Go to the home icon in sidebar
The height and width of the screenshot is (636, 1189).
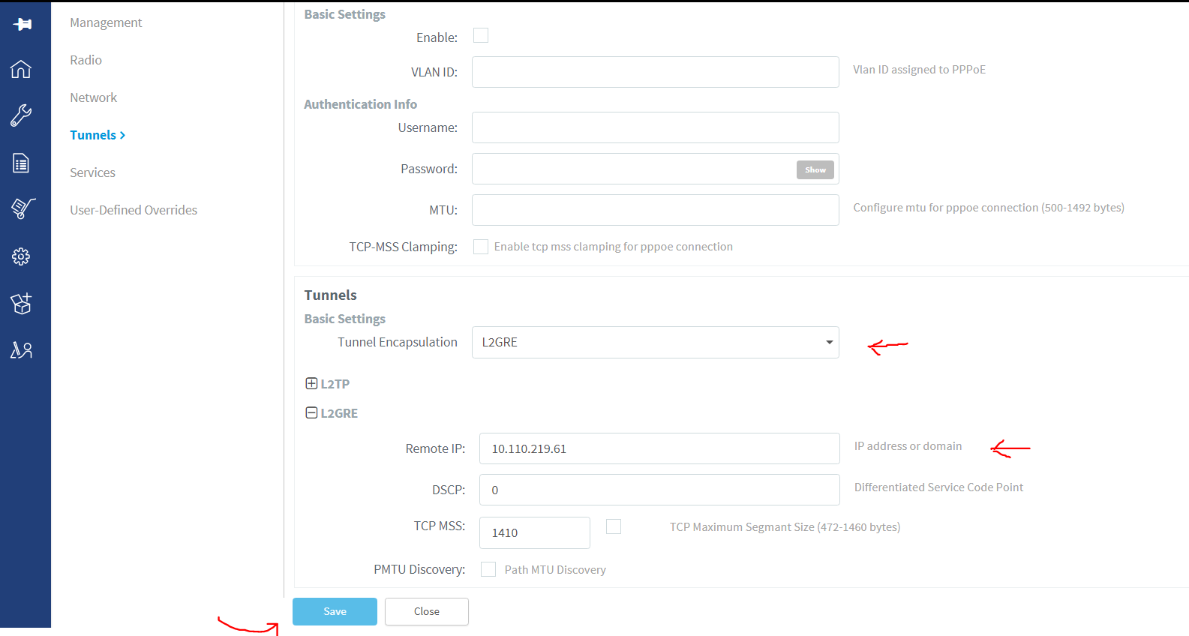coord(21,69)
